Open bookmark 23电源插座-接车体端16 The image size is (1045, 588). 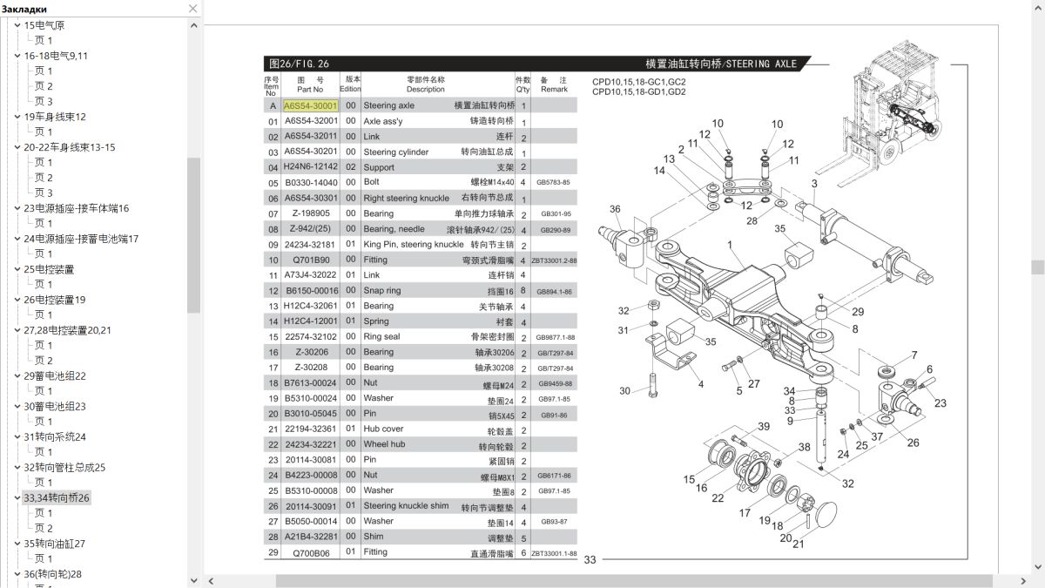76,208
